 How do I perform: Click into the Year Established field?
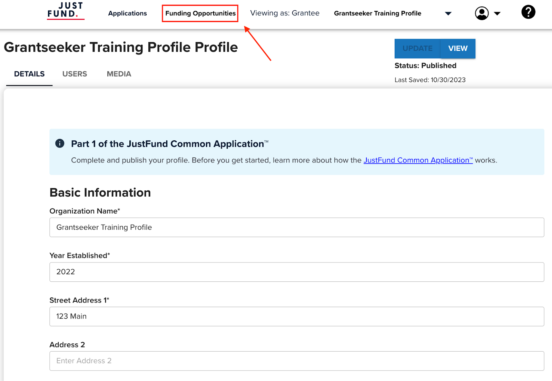click(297, 272)
